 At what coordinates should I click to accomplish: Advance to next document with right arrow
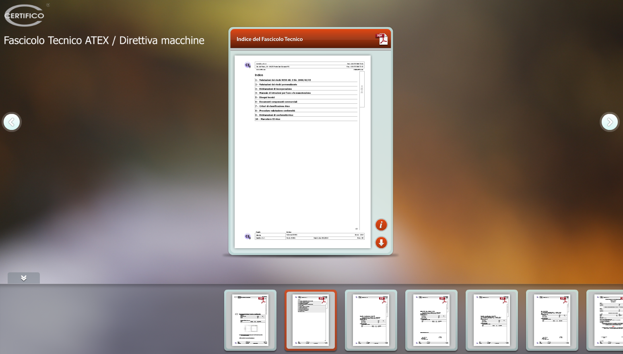[609, 122]
